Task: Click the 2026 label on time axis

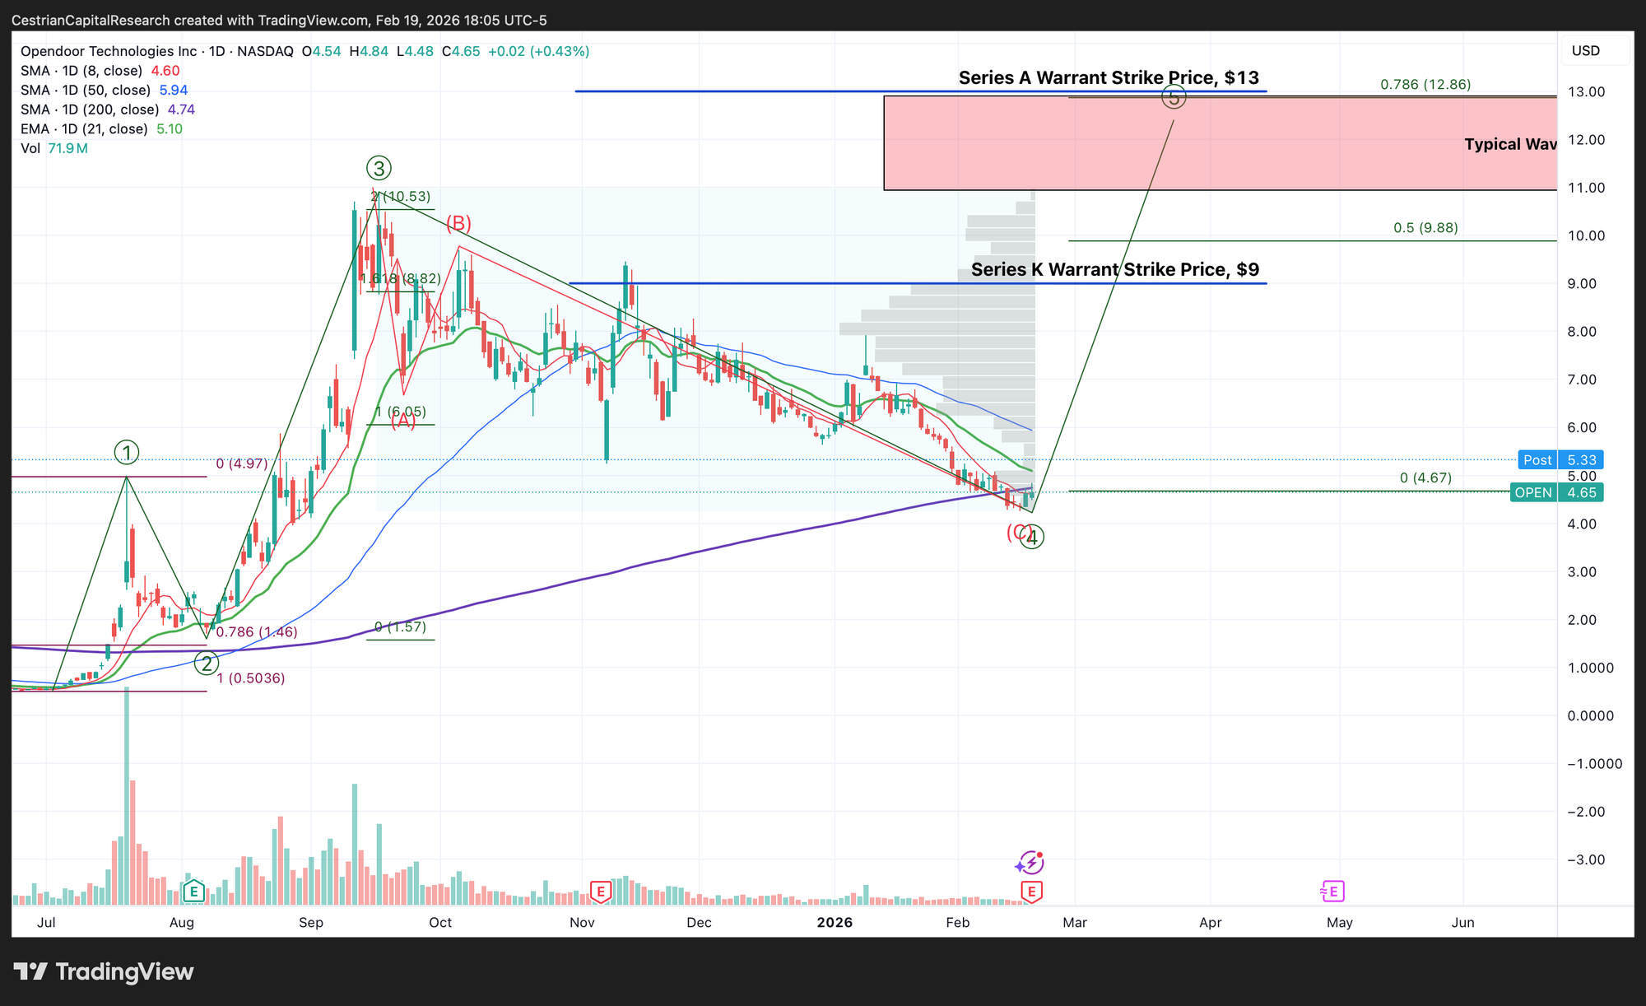Action: (x=835, y=922)
